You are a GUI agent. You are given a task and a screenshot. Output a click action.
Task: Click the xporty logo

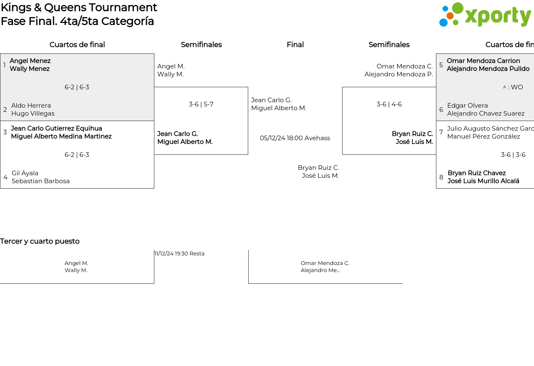pos(485,15)
